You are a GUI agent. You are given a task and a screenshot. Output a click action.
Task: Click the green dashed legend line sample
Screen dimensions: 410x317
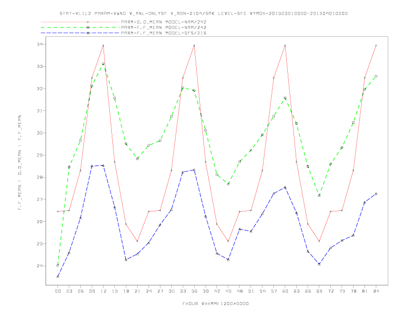80,27
